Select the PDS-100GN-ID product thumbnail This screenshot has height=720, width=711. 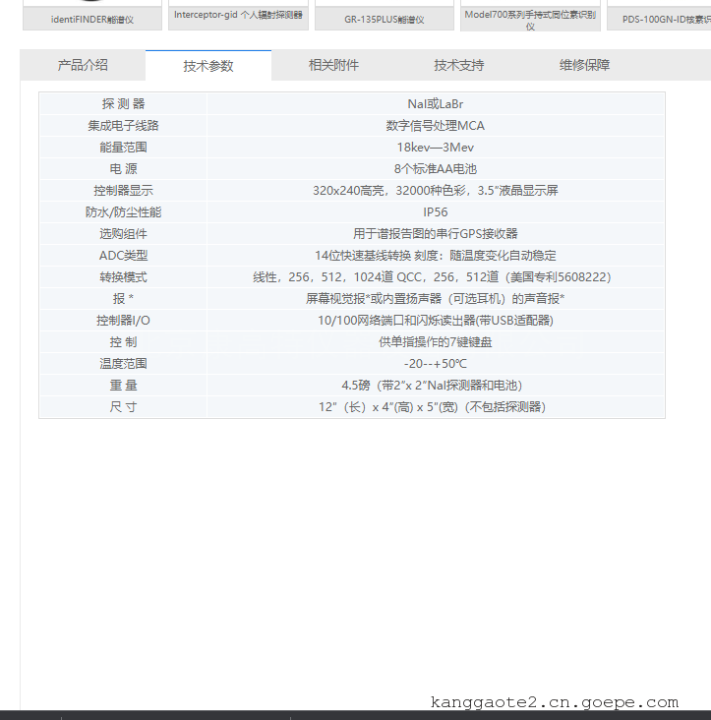[x=660, y=18]
